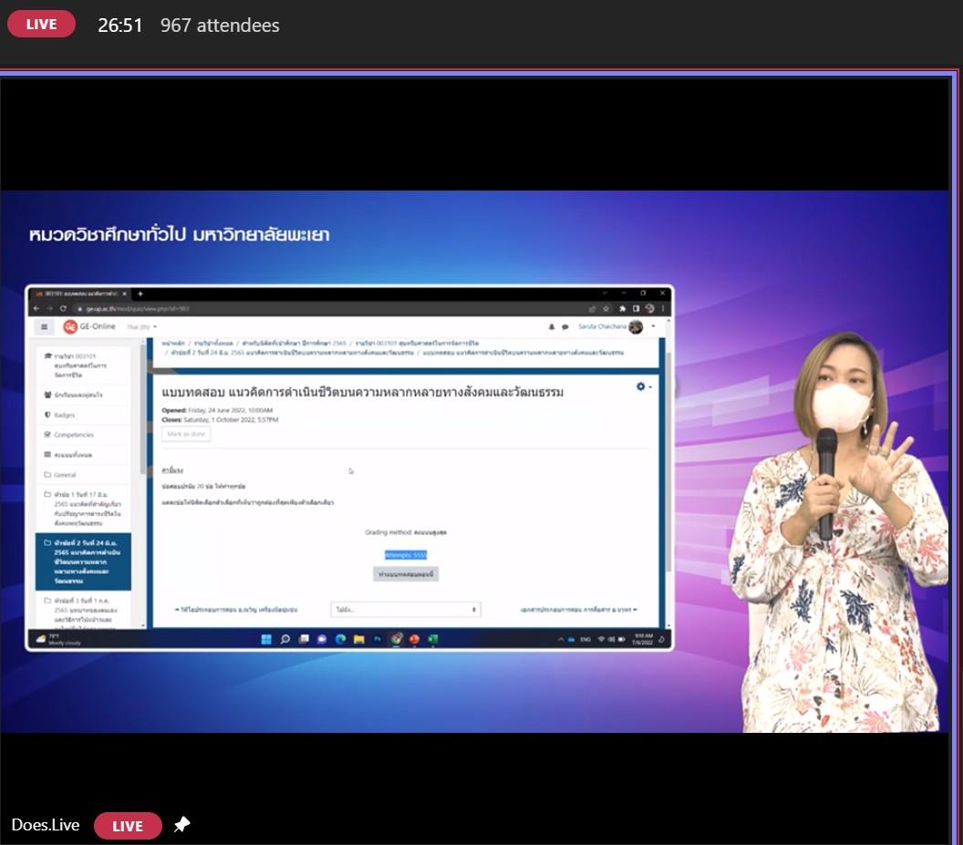
Task: Open notifications bell icon in GE-Online header
Action: coord(552,326)
